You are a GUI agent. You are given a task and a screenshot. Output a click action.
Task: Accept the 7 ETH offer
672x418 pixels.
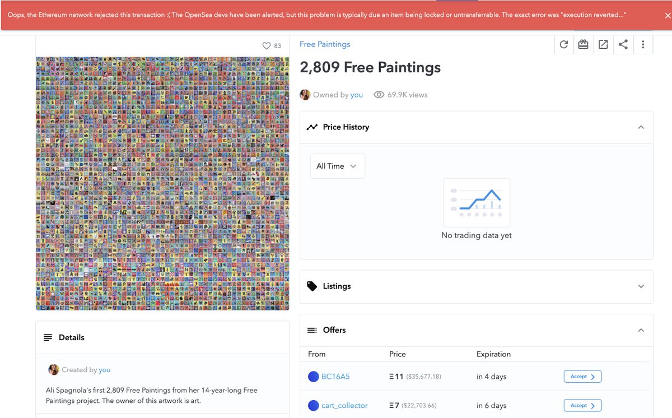click(582, 405)
